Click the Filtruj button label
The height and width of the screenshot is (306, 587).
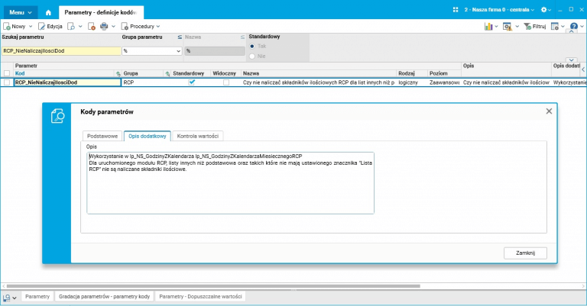click(x=540, y=27)
